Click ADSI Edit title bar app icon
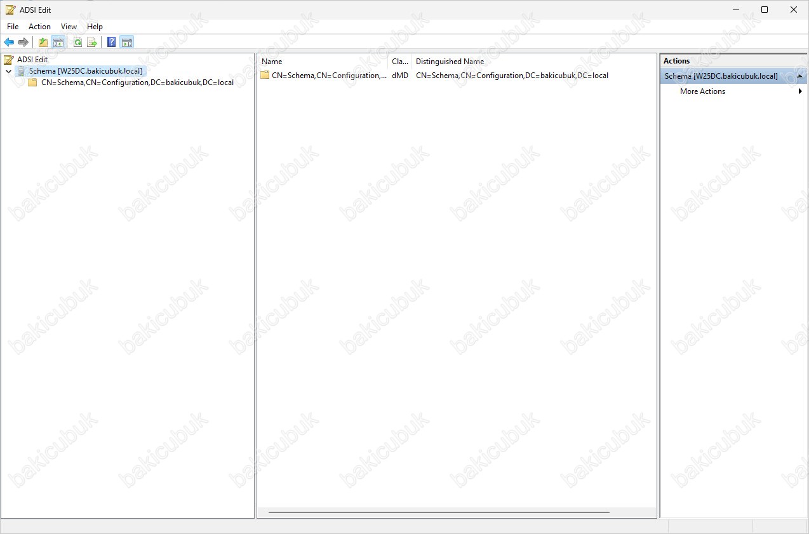Screen dimensions: 809x534 coord(10,10)
